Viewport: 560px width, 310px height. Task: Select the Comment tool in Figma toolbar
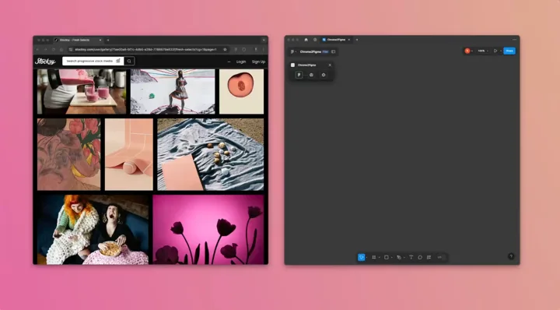(x=420, y=257)
